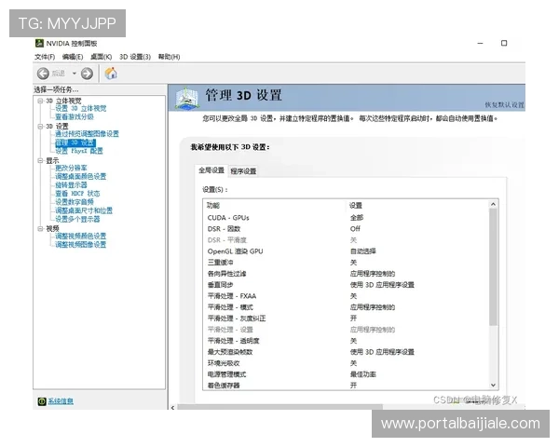Switch to the 全局设置 tab
Screen dimensions: 559x447
tap(211, 170)
